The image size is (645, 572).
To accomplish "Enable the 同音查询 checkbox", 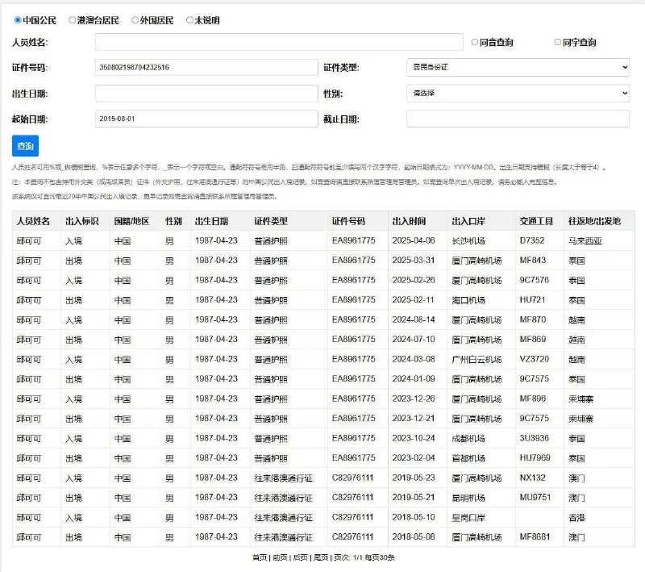I will (474, 42).
